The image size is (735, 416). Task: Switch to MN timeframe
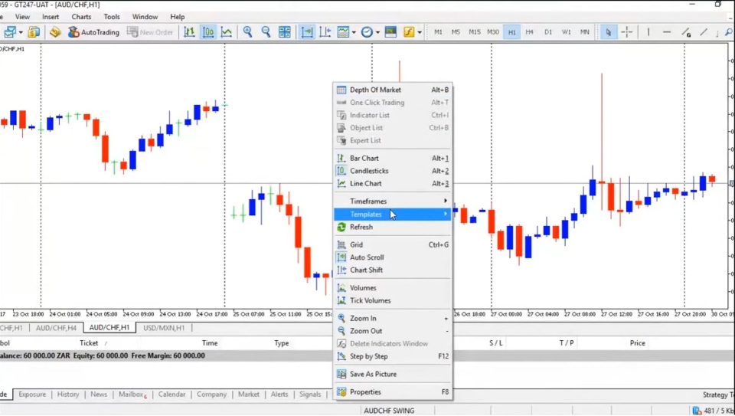click(584, 32)
